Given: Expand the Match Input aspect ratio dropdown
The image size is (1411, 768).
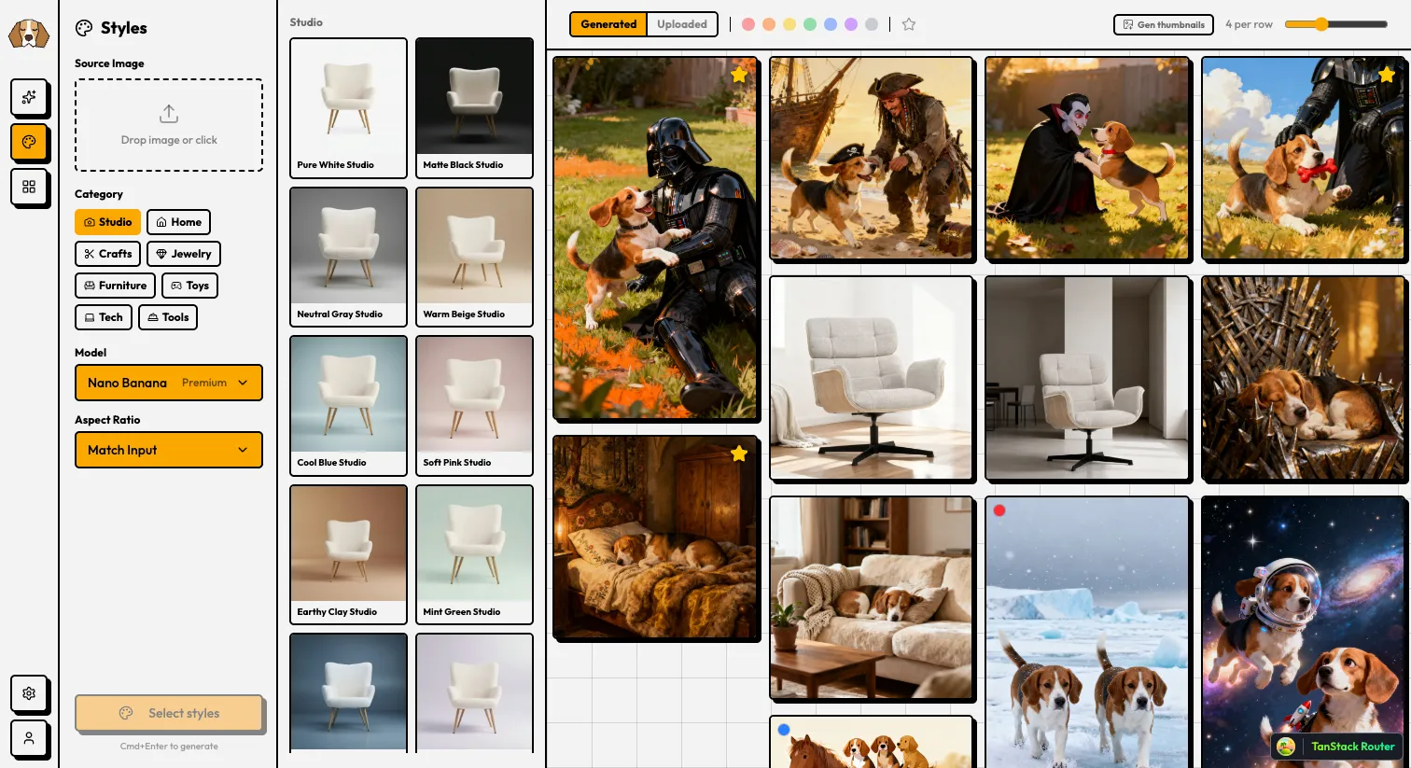Looking at the screenshot, I should pyautogui.click(x=169, y=450).
